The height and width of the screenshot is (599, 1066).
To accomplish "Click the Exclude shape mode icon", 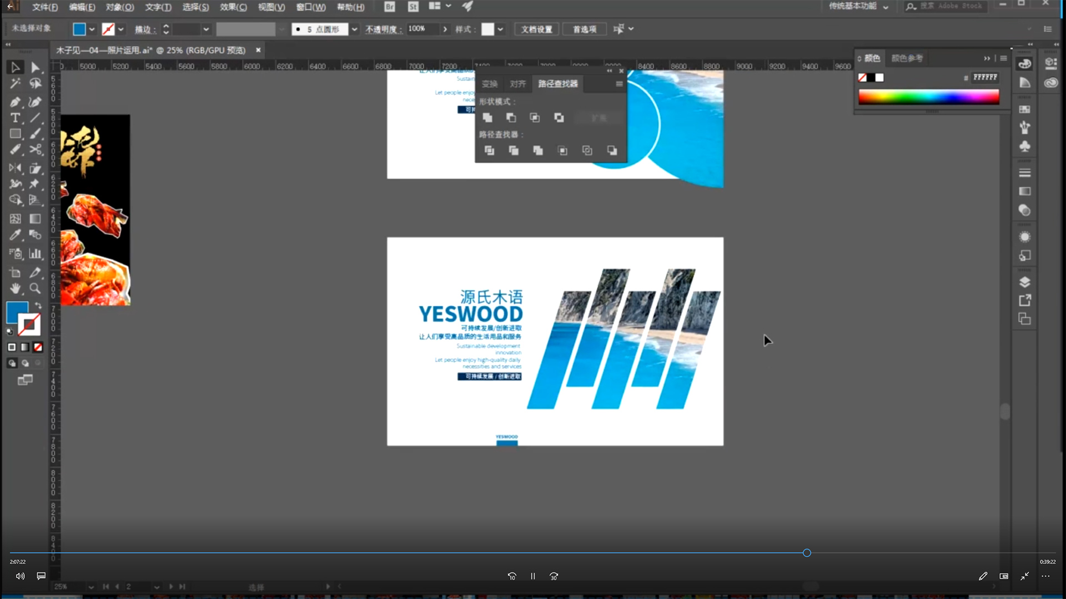I will [559, 118].
